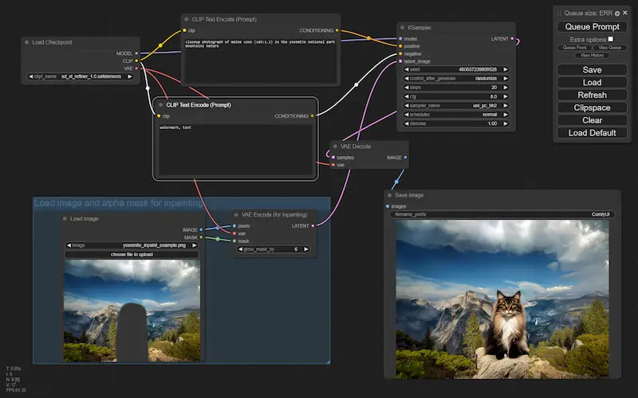638x398 pixels.
Task: Click MODEL output port on Load Checkpoint
Action: [136, 53]
